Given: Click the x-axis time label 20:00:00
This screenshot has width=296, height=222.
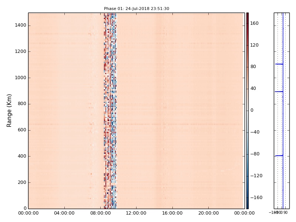Looking at the screenshot, I should coord(209,213).
